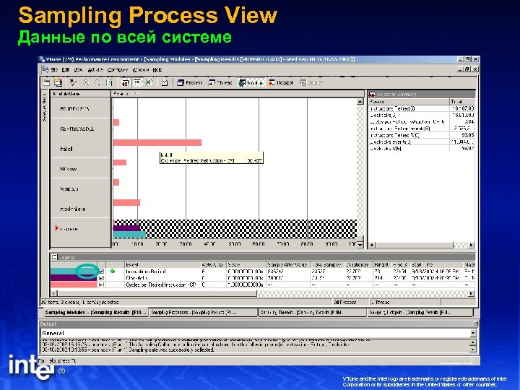Open the Edit menu

click(x=66, y=70)
